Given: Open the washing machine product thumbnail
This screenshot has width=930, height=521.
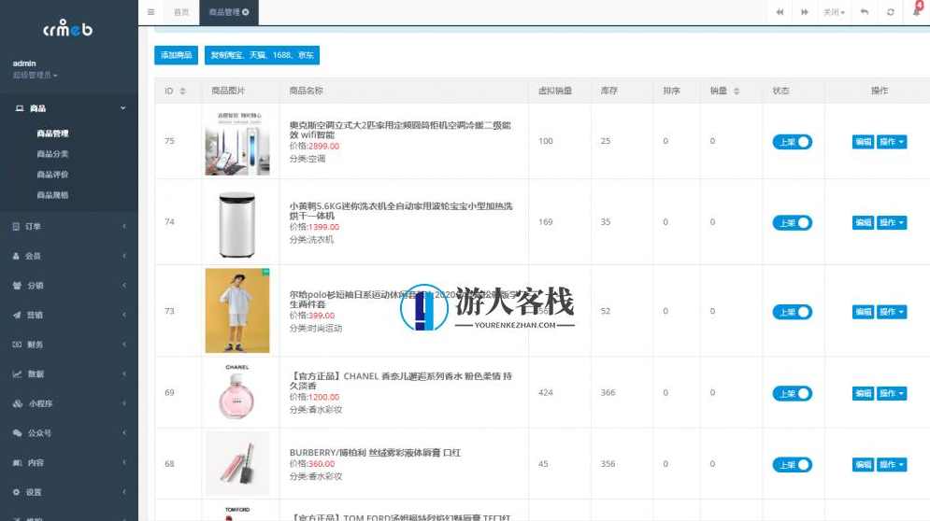Looking at the screenshot, I should (x=237, y=224).
